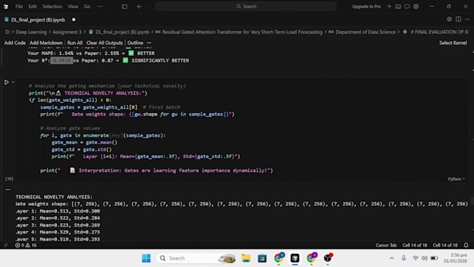Image resolution: width=474 pixels, height=267 pixels.
Task: Open settings gear icon in title bar
Action: tap(416, 6)
